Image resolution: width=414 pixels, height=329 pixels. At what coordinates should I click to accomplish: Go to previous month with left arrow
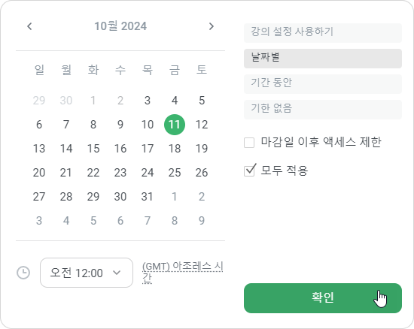[29, 26]
